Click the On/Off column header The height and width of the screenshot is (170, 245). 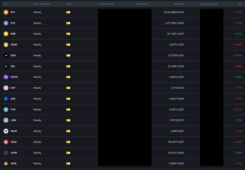(69, 4)
